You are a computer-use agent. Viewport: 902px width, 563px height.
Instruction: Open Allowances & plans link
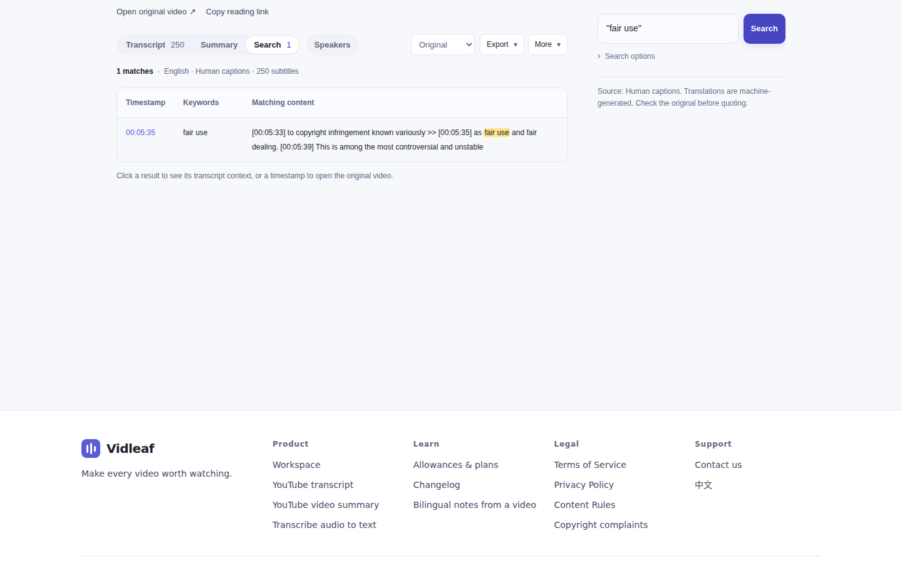click(456, 465)
